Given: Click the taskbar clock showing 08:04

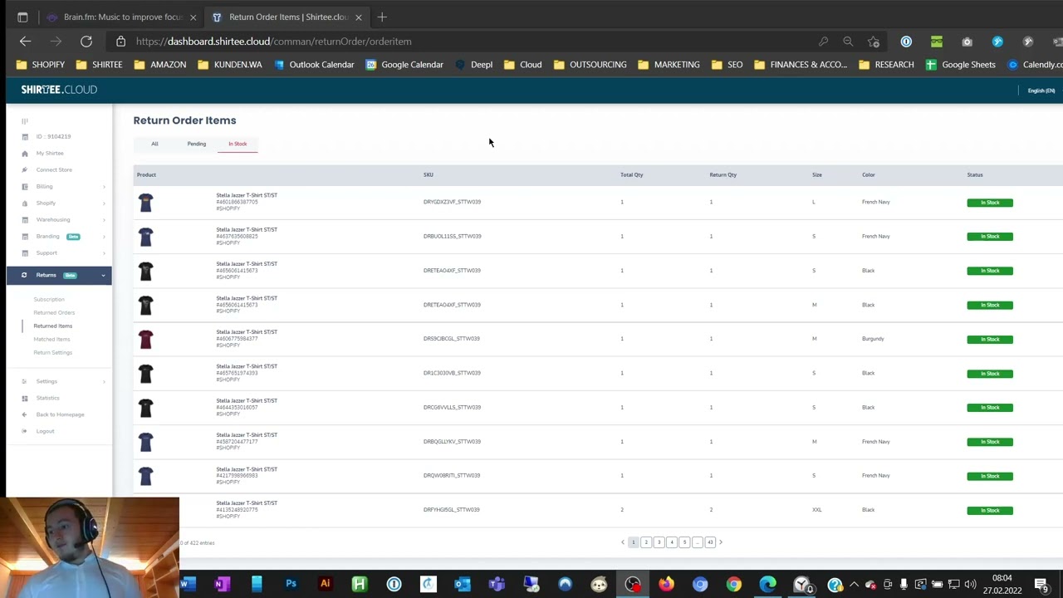Looking at the screenshot, I should 1002,578.
